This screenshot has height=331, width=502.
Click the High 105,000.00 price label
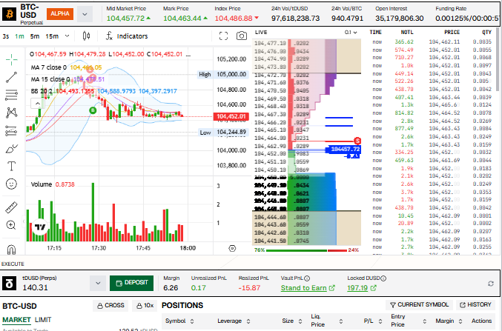222,75
